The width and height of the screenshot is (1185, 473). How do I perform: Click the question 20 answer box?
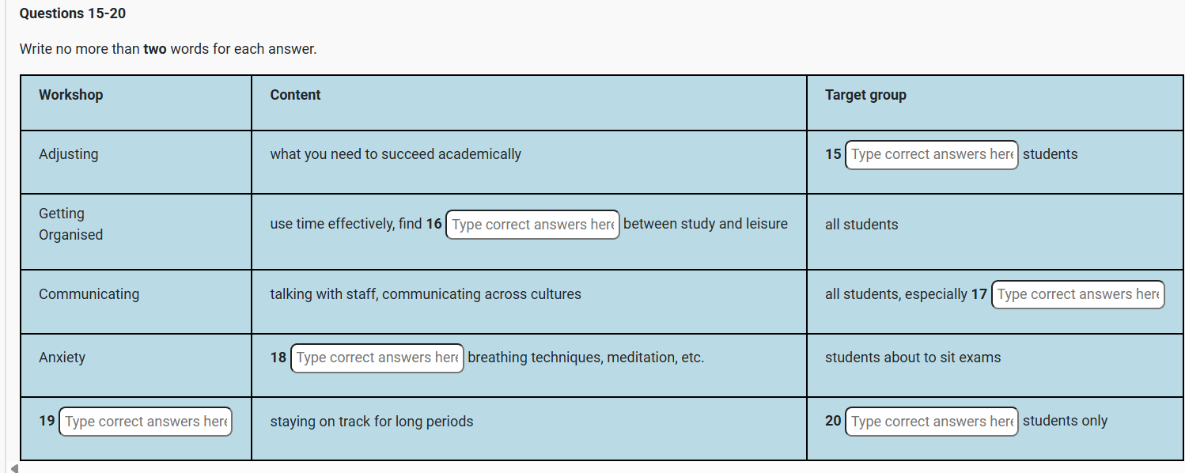click(931, 422)
